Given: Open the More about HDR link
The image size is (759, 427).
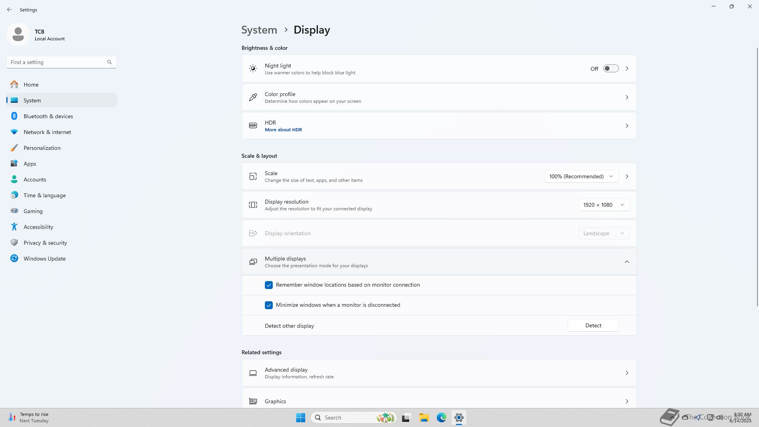Looking at the screenshot, I should click(x=283, y=130).
